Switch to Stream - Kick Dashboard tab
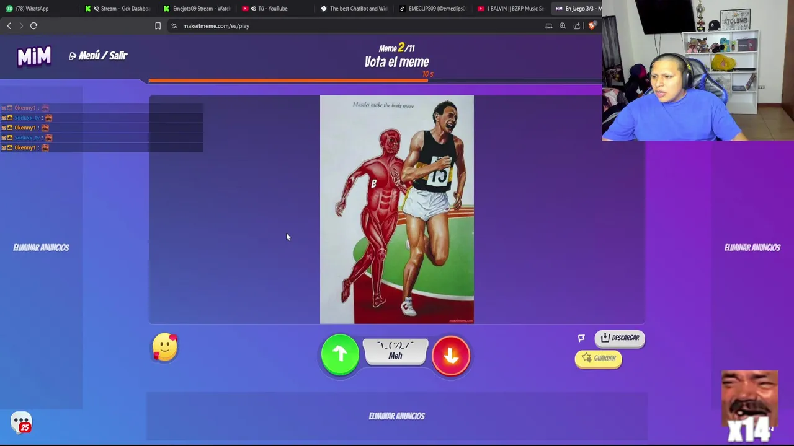 [x=118, y=9]
